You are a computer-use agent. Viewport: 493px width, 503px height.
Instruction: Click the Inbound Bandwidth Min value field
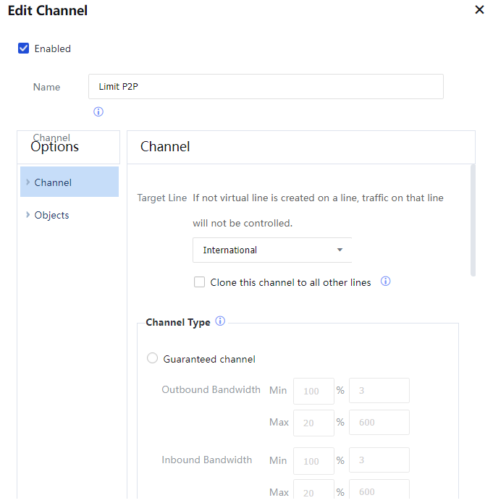click(x=379, y=460)
